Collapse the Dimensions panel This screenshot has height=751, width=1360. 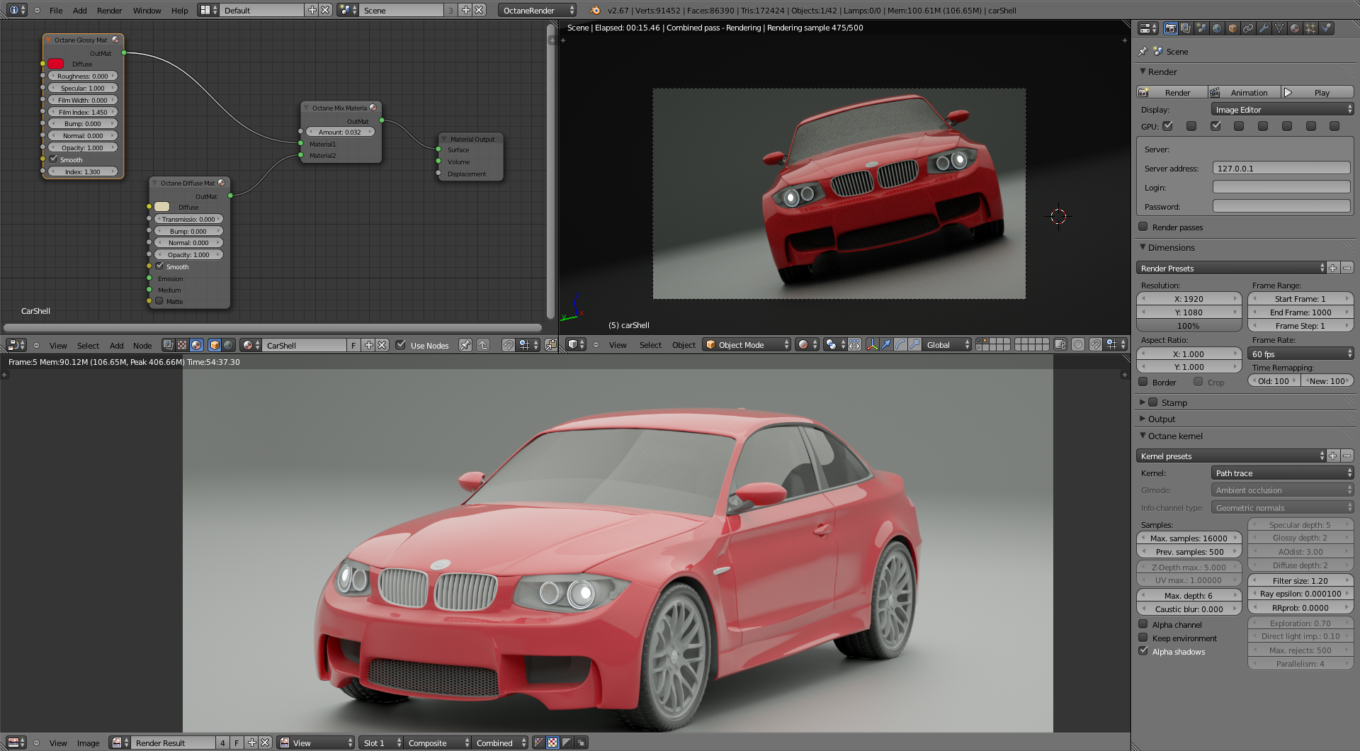[1143, 247]
